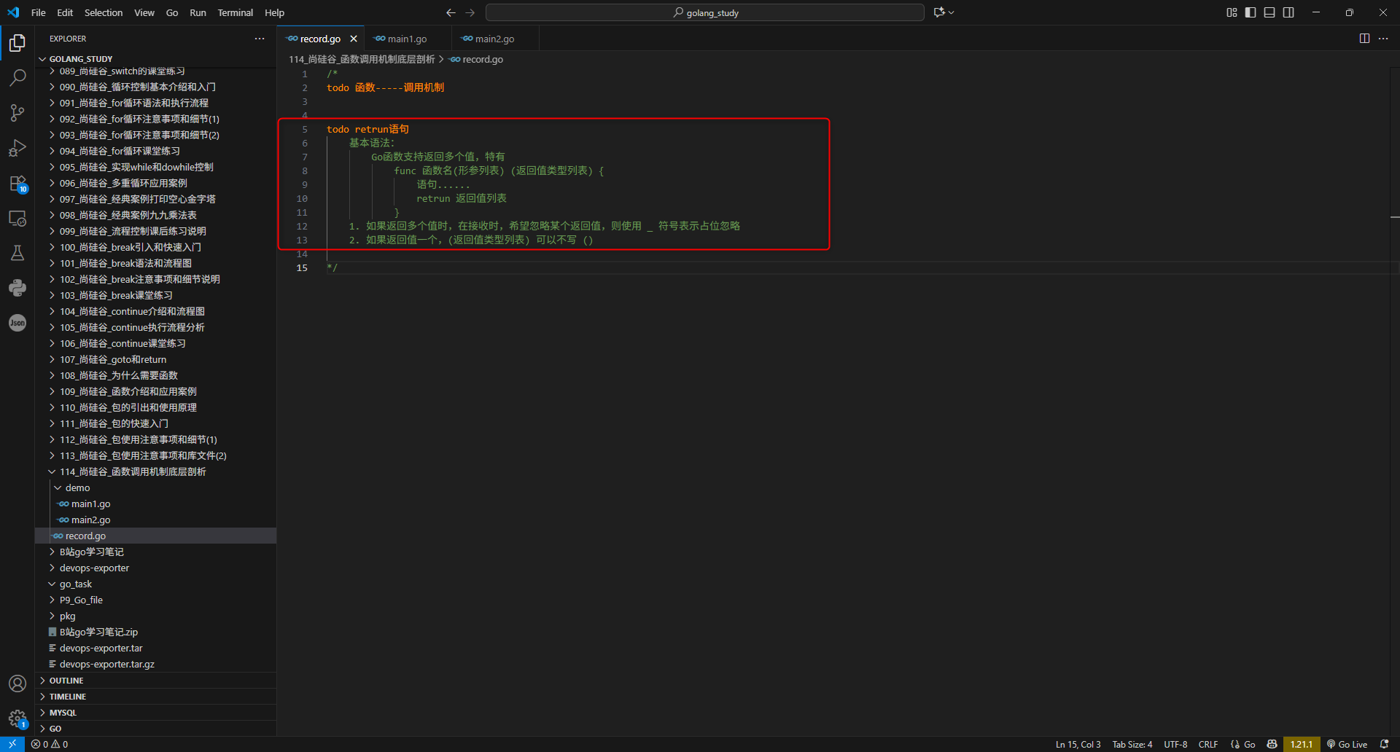
Task: Expand the B站go学习笔记 folder
Action: [156, 552]
